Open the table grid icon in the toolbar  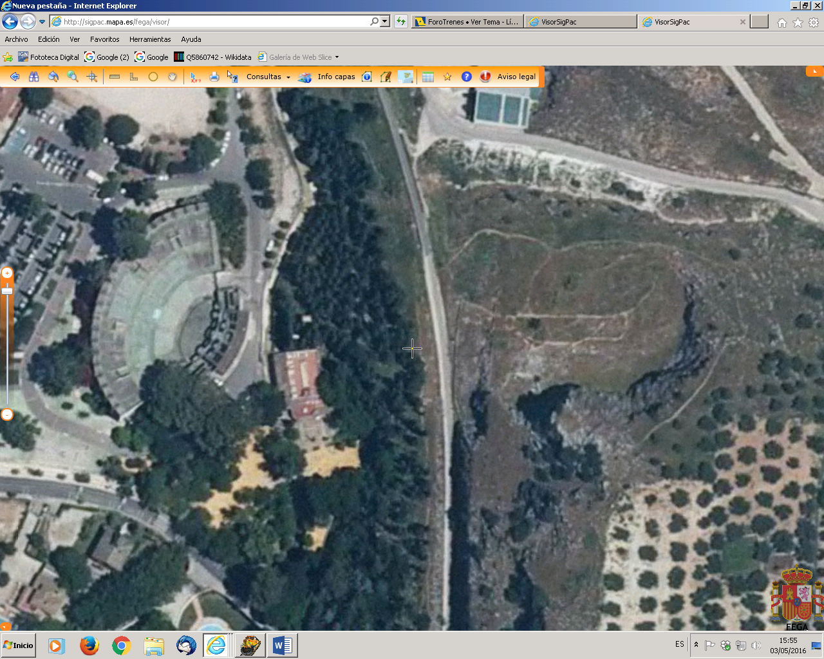pyautogui.click(x=428, y=77)
